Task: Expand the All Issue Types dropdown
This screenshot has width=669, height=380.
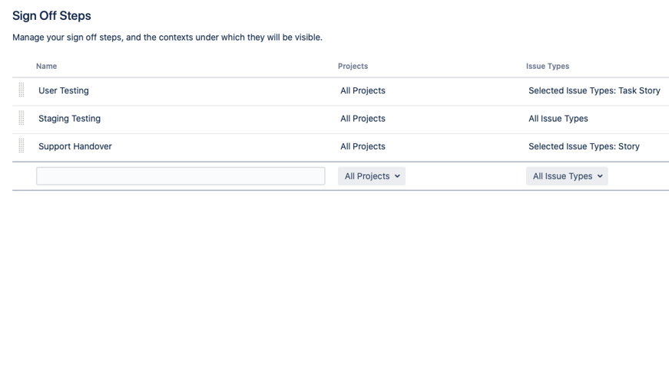Action: (x=567, y=176)
